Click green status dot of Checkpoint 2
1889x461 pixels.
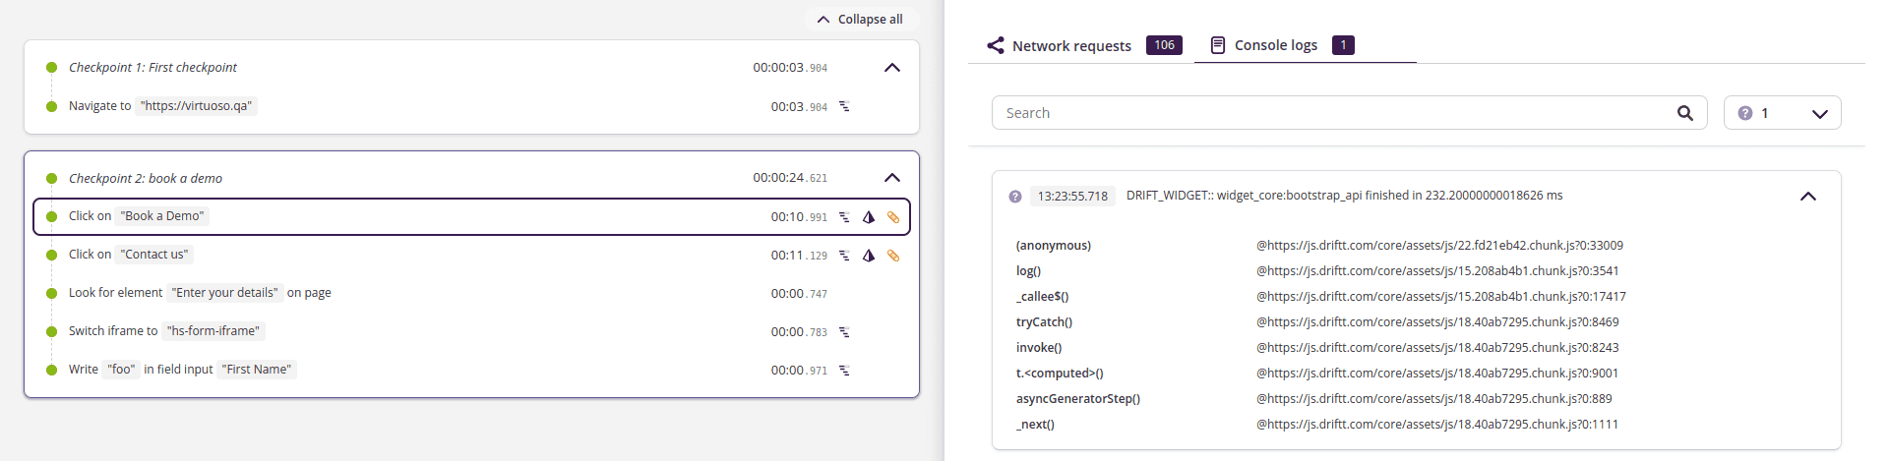click(51, 179)
